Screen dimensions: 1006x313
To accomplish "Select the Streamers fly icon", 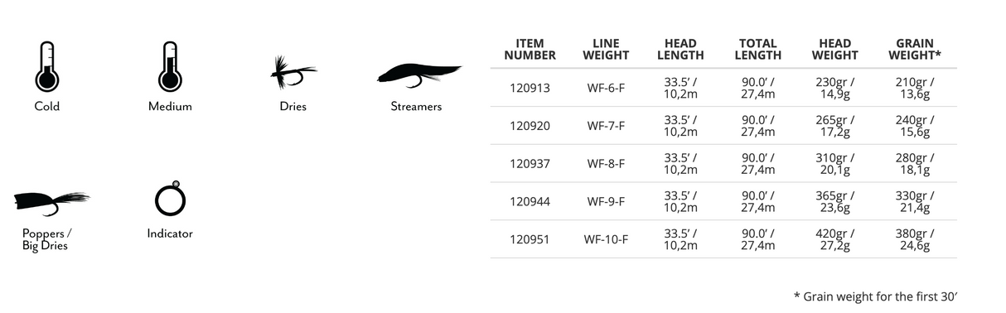I will [418, 75].
